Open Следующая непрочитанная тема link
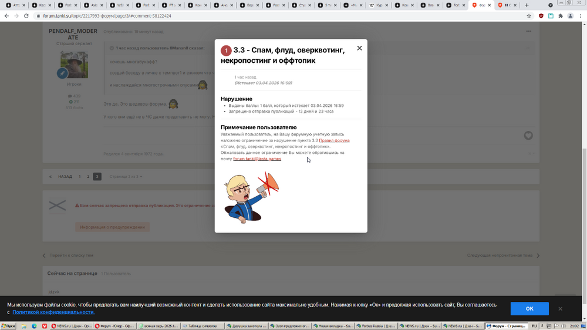Screen dimensions: 587x330 503,255
